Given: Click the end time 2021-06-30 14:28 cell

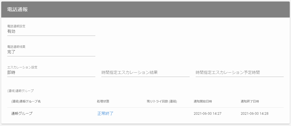Looking at the screenshot, I should click(254, 113).
